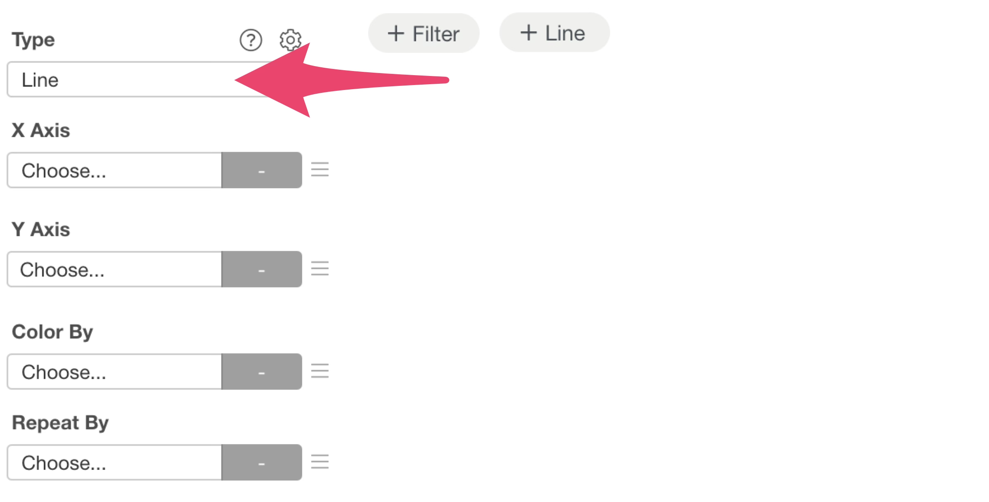Click the Type label

click(x=33, y=40)
